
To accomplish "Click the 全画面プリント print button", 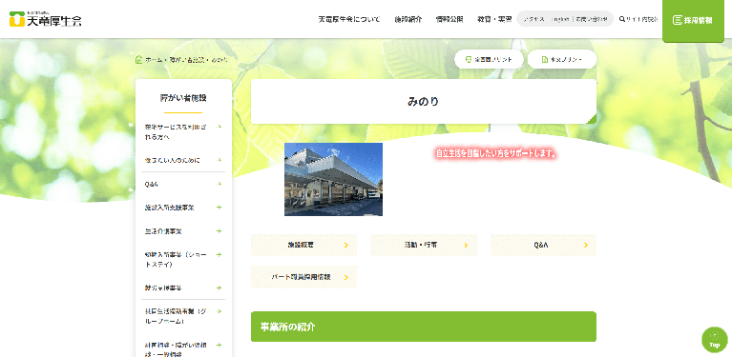I will [x=489, y=60].
